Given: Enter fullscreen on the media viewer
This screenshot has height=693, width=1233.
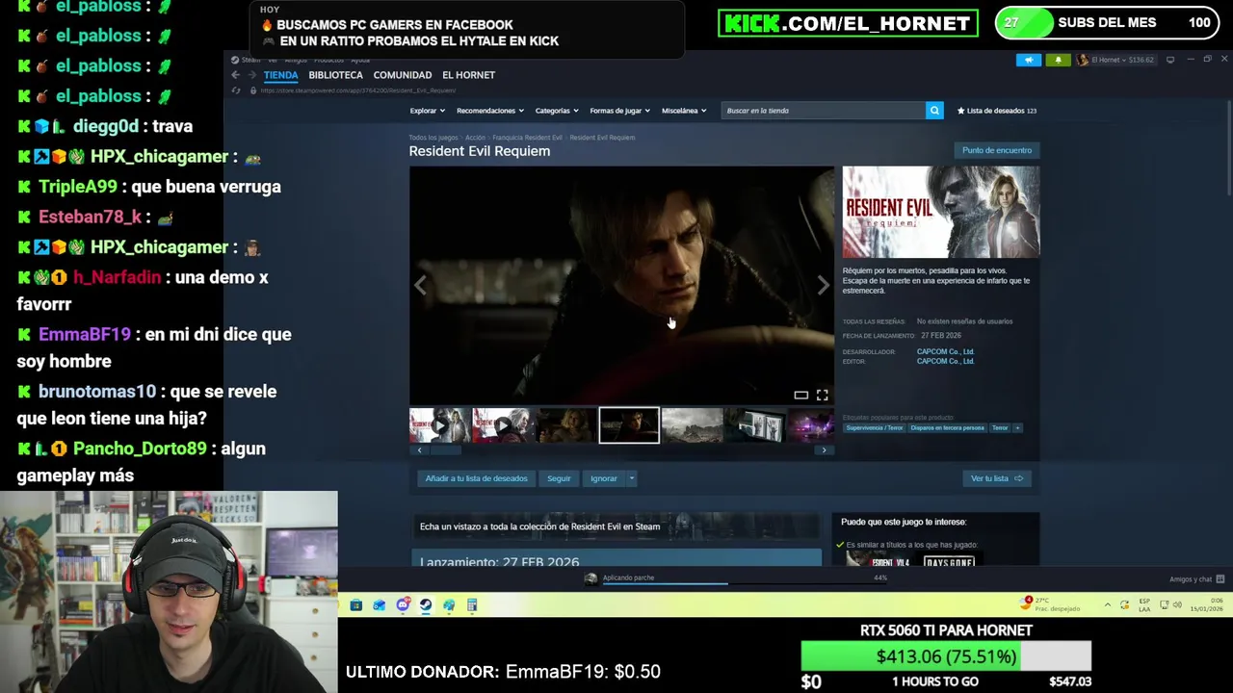Looking at the screenshot, I should pos(822,396).
